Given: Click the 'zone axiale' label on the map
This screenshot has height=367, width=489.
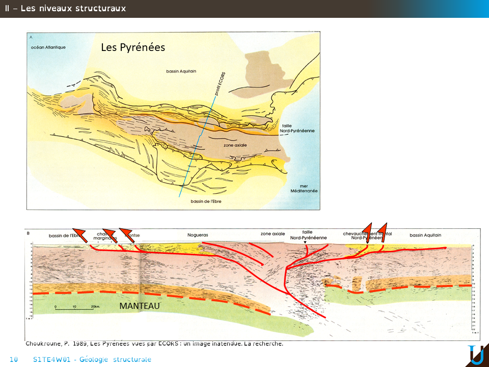Looking at the screenshot, I should coord(235,145).
